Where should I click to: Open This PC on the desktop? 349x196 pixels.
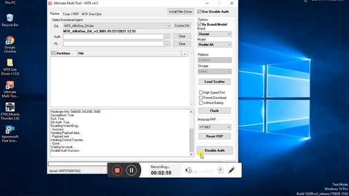10,3
